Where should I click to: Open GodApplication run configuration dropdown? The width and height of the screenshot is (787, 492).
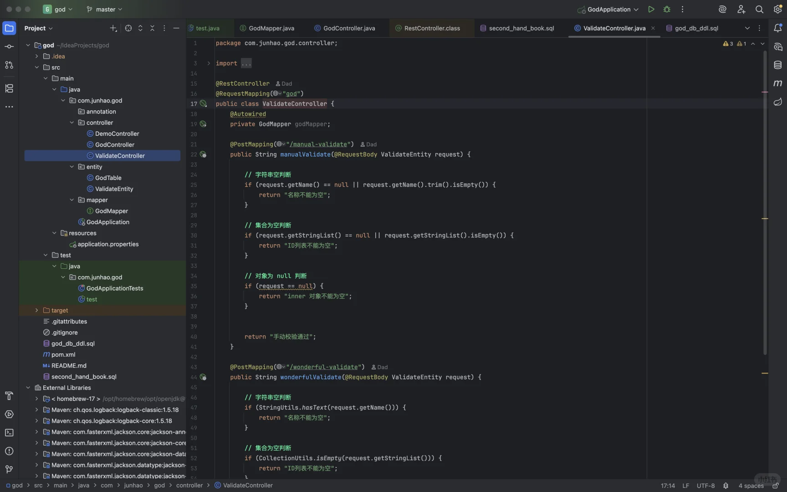608,9
